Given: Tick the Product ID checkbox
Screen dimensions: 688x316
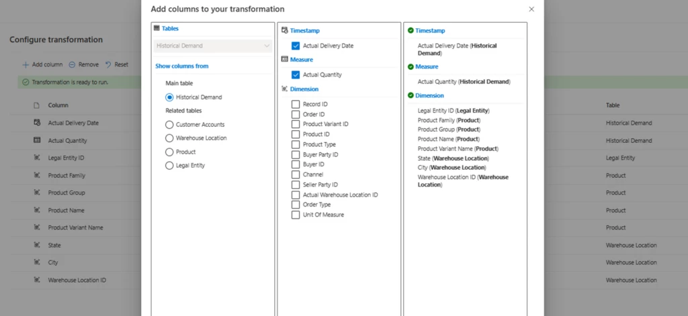Looking at the screenshot, I should click(296, 134).
